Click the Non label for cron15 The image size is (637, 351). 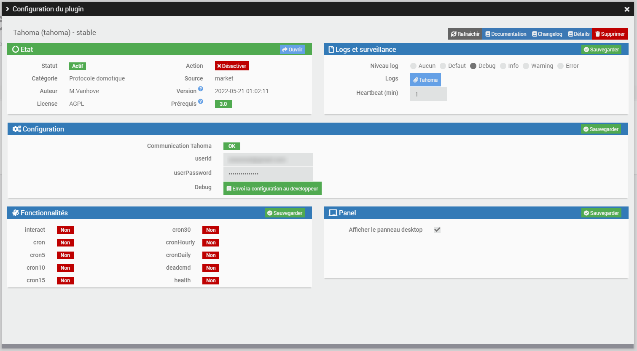coord(65,280)
